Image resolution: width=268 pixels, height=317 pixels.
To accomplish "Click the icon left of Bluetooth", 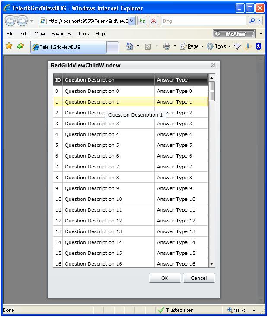I will [x=248, y=47].
